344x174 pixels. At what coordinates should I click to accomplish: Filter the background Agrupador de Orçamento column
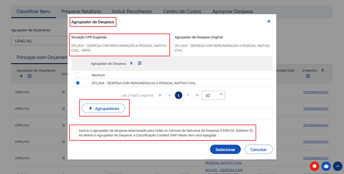pyautogui.click(x=30, y=76)
